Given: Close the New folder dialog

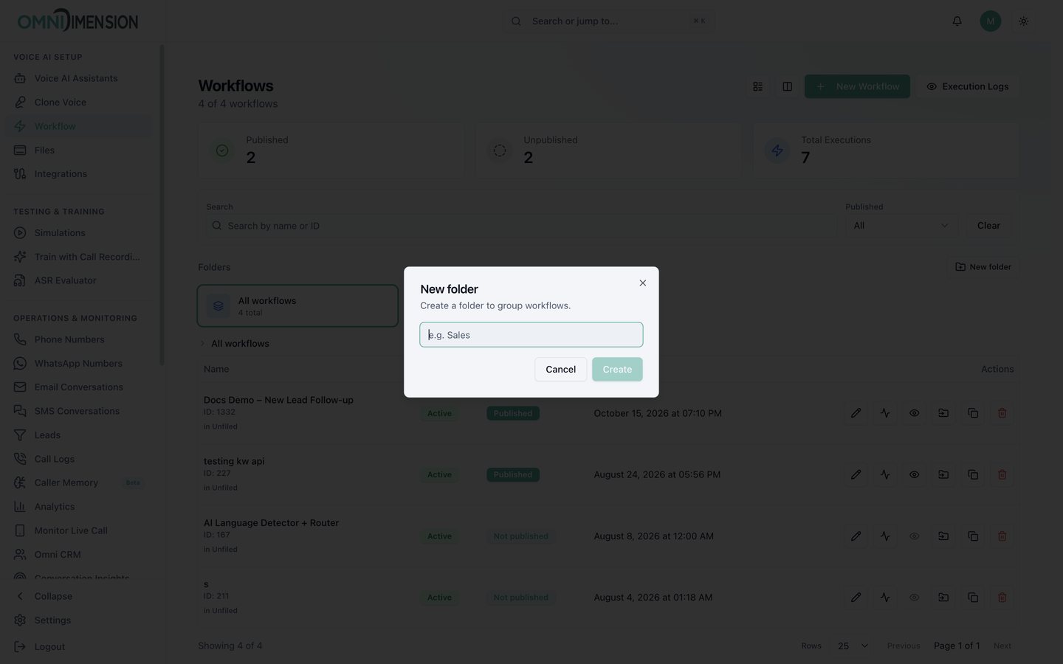Looking at the screenshot, I should [642, 283].
